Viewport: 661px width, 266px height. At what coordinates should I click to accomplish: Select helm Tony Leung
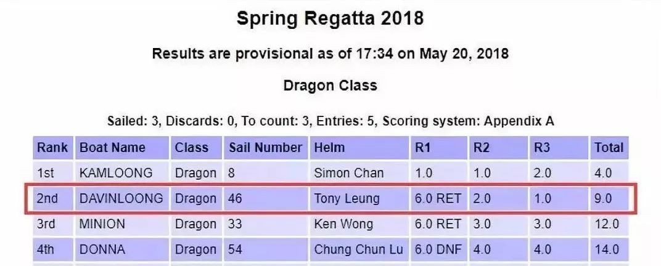click(346, 199)
